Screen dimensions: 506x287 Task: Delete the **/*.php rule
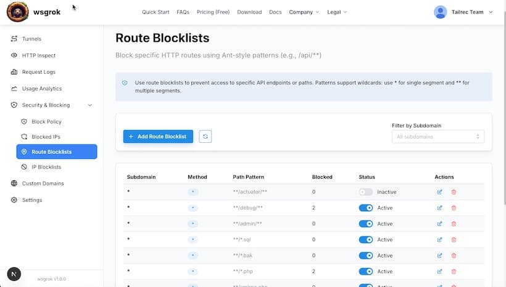point(454,271)
